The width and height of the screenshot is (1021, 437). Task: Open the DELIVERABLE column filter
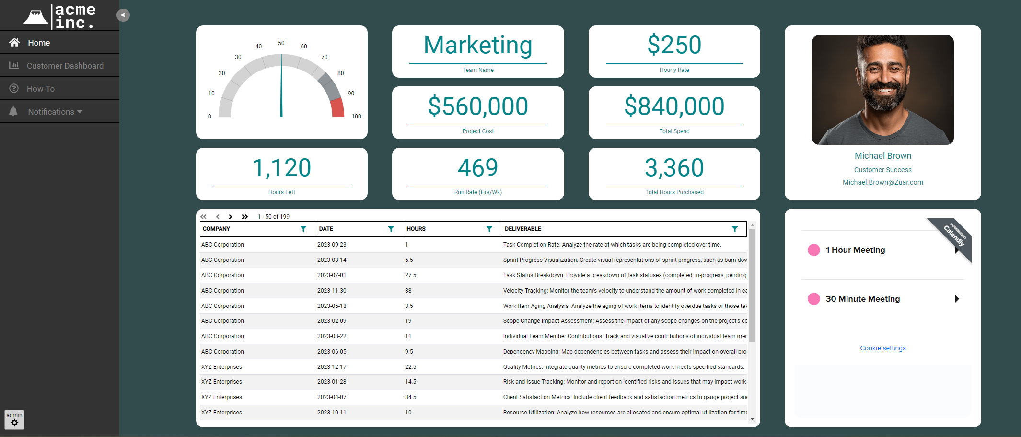point(735,229)
